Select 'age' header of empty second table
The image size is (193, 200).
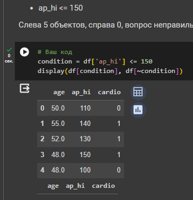point(53,186)
